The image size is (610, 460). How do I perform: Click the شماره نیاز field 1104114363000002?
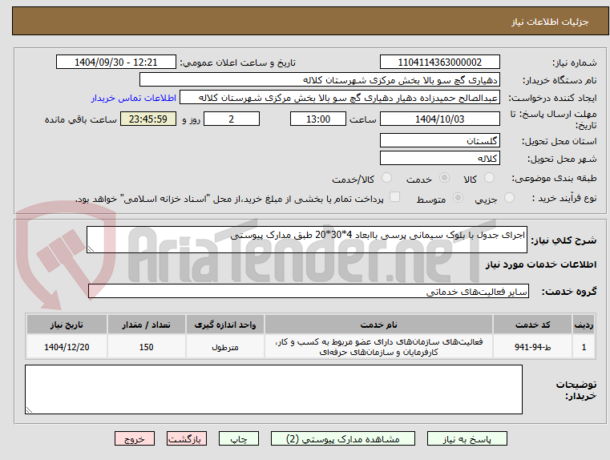pyautogui.click(x=439, y=63)
